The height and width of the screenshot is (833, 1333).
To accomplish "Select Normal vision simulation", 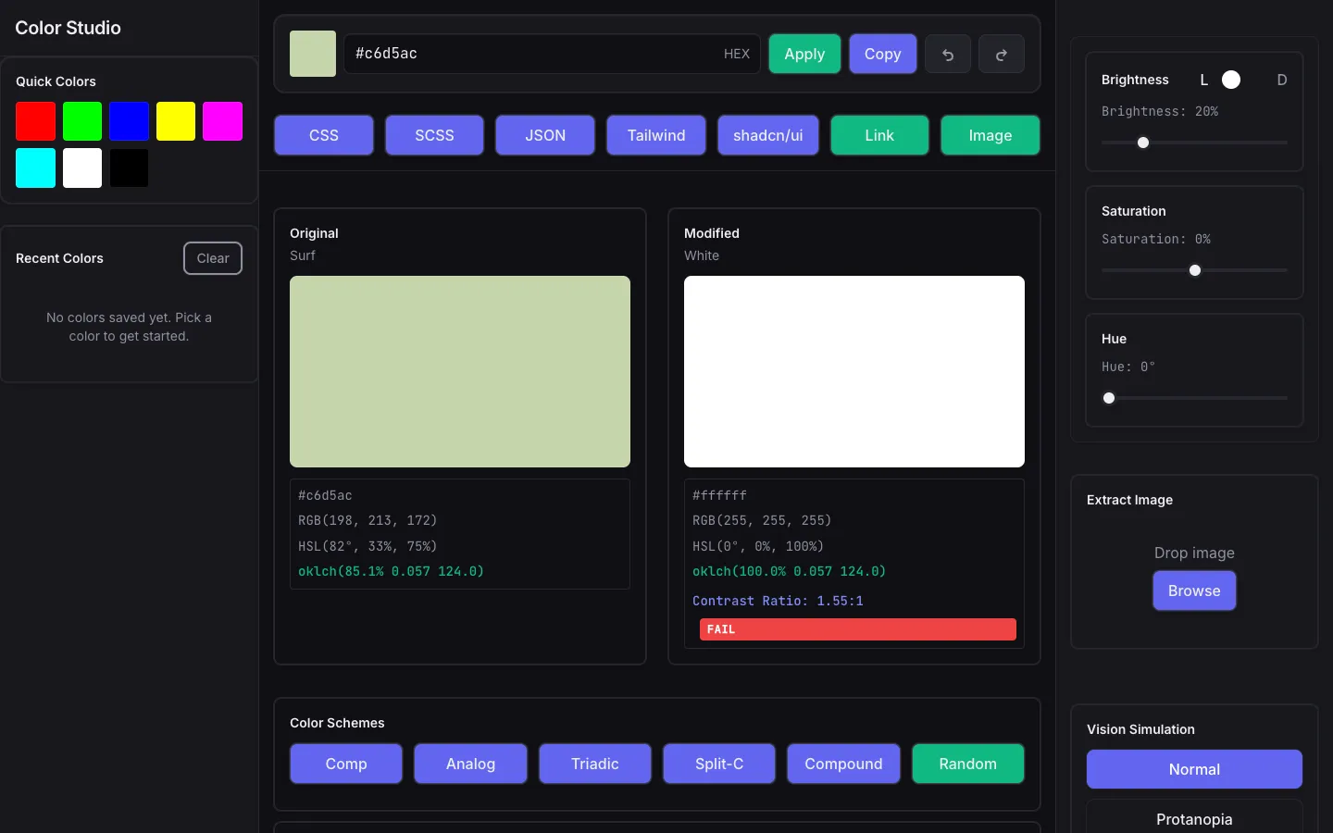I will coord(1194,769).
